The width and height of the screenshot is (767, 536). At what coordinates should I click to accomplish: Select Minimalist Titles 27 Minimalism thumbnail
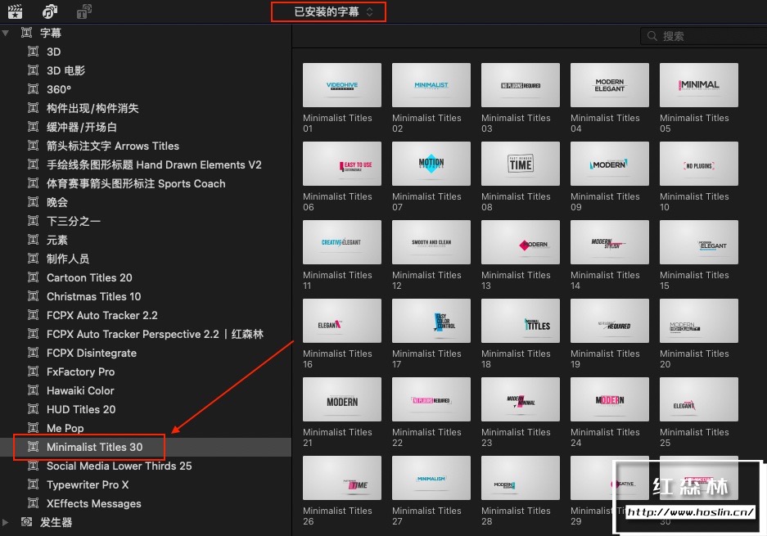[431, 478]
